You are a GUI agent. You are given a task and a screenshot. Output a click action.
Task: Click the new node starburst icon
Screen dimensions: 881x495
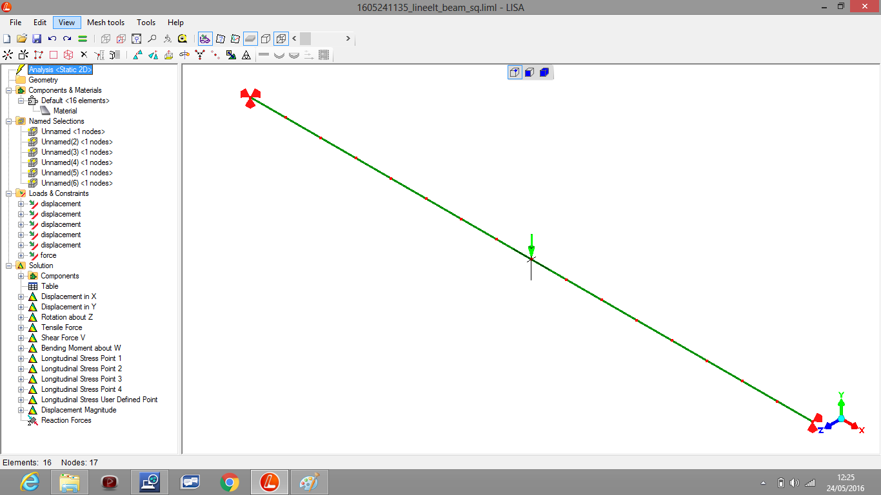click(8, 55)
